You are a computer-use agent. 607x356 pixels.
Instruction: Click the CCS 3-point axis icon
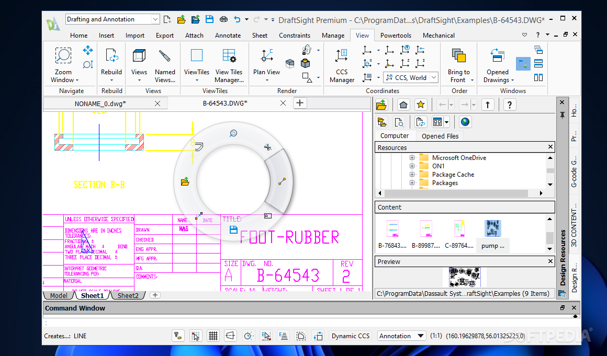point(420,63)
